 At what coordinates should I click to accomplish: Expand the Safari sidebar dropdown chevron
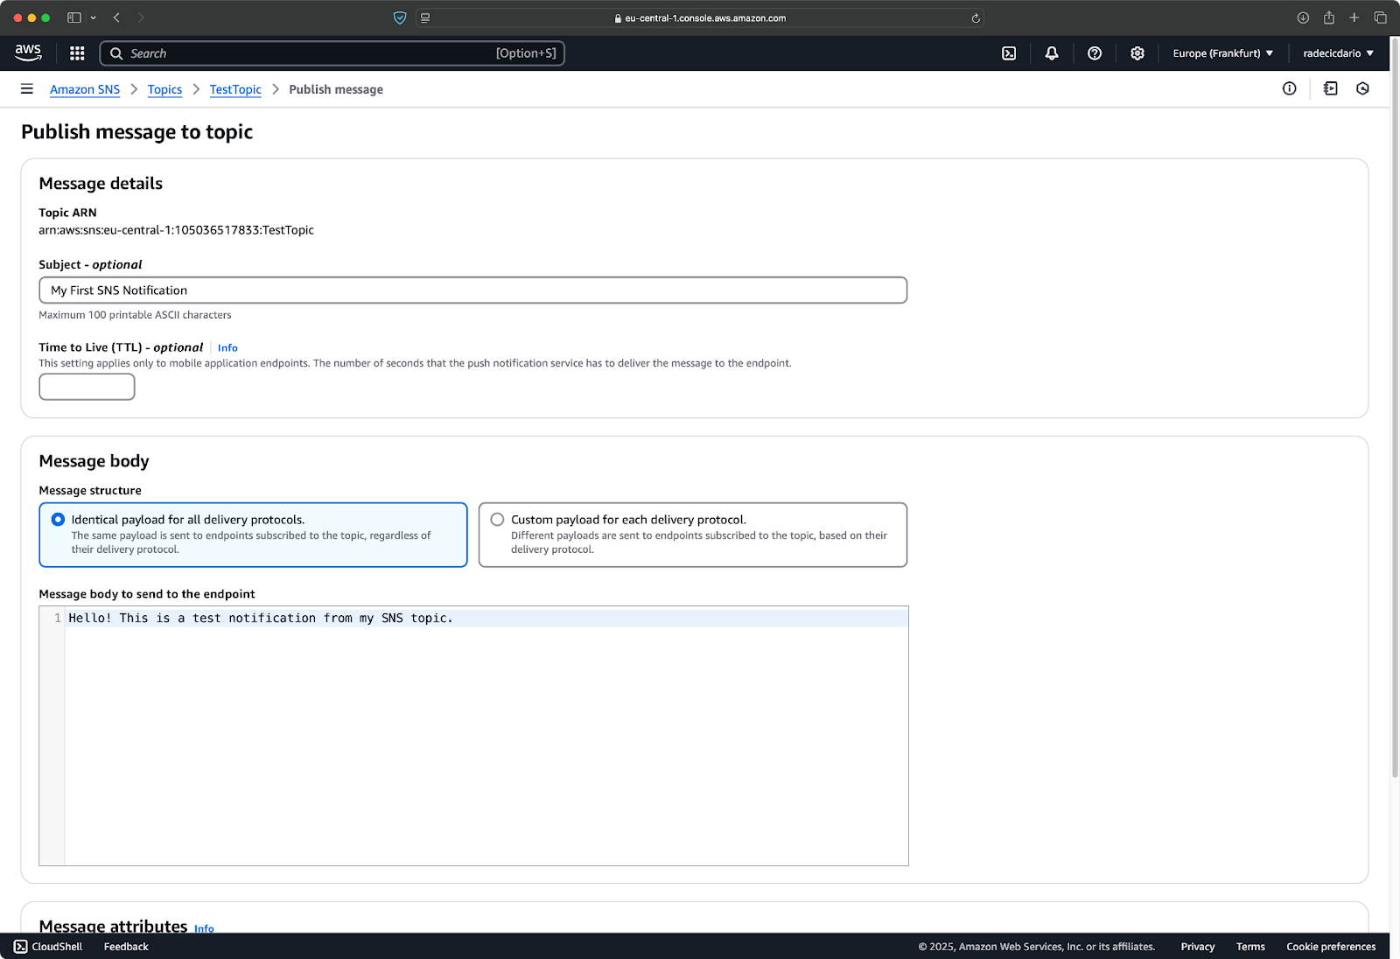tap(93, 17)
